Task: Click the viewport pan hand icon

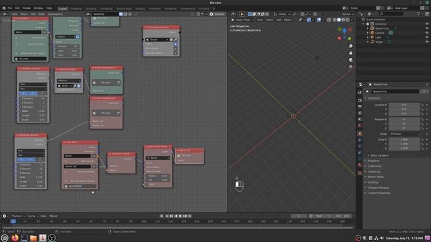Action: coord(350,53)
